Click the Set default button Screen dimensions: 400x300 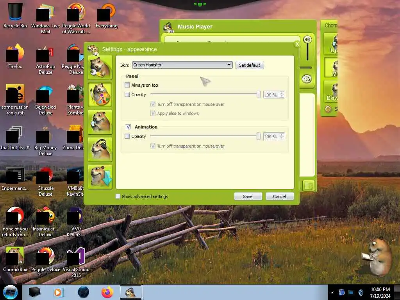click(250, 65)
